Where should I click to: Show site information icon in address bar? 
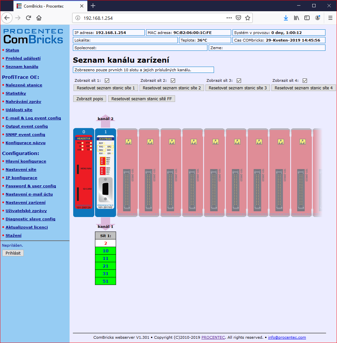(77, 18)
